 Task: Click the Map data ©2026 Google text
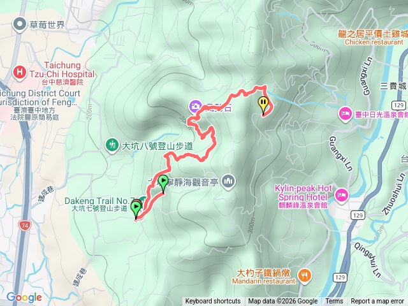(x=282, y=302)
